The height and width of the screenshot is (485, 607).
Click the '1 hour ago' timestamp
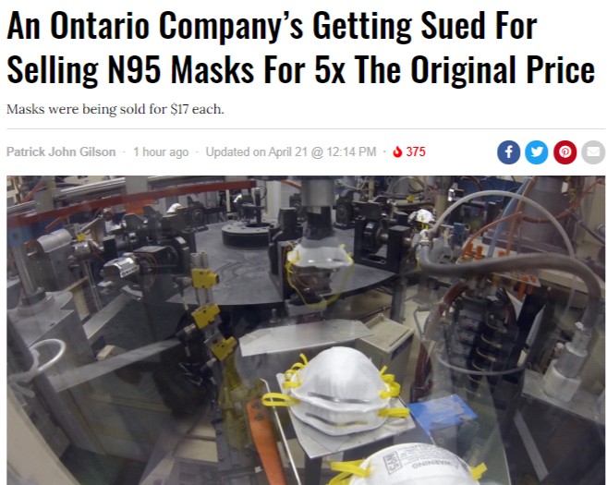click(x=161, y=152)
